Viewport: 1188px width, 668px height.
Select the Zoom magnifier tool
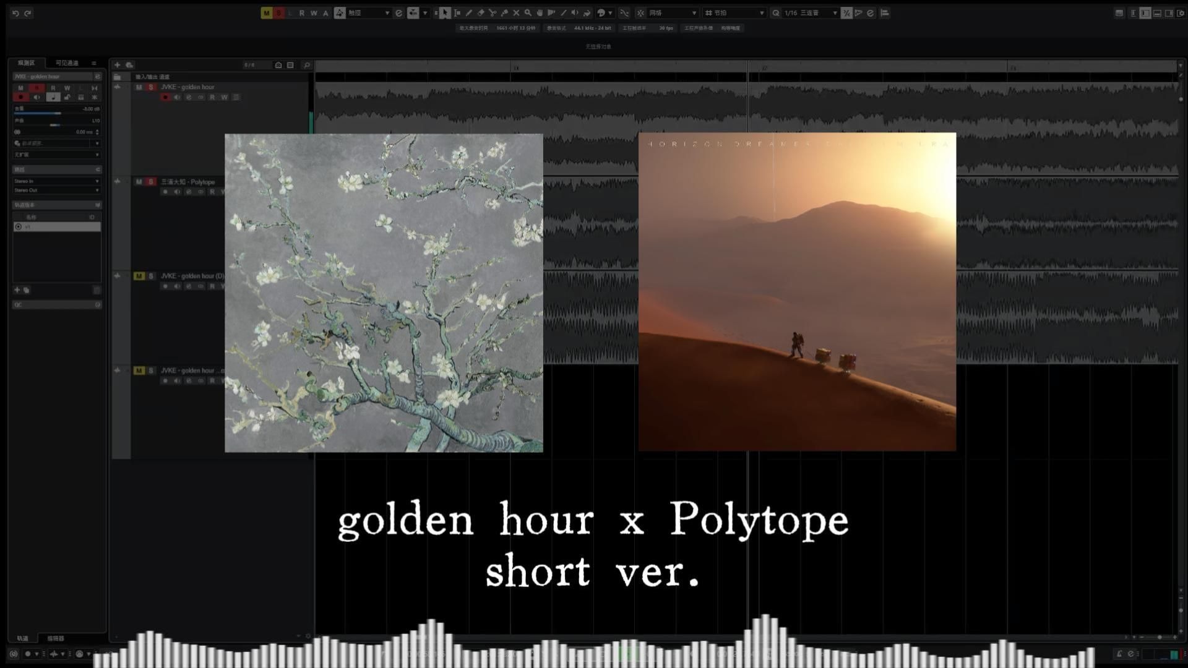coord(528,13)
